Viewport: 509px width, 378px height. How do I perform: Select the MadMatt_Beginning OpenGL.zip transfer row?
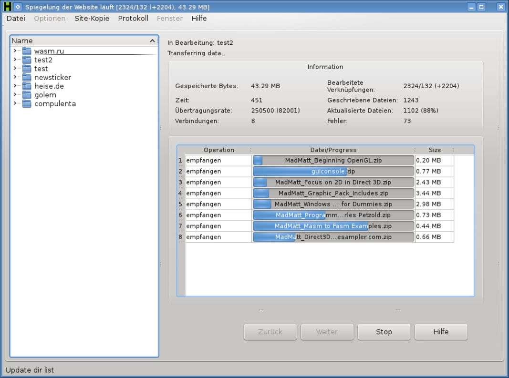tap(218, 161)
